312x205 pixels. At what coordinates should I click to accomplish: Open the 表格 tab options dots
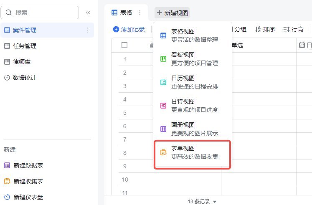tap(140, 13)
